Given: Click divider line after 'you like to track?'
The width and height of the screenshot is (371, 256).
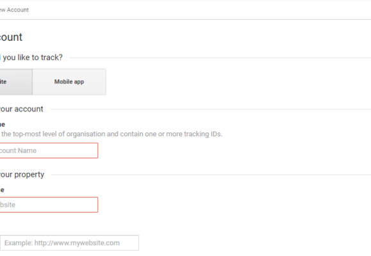Looking at the screenshot, I should click(x=220, y=58).
